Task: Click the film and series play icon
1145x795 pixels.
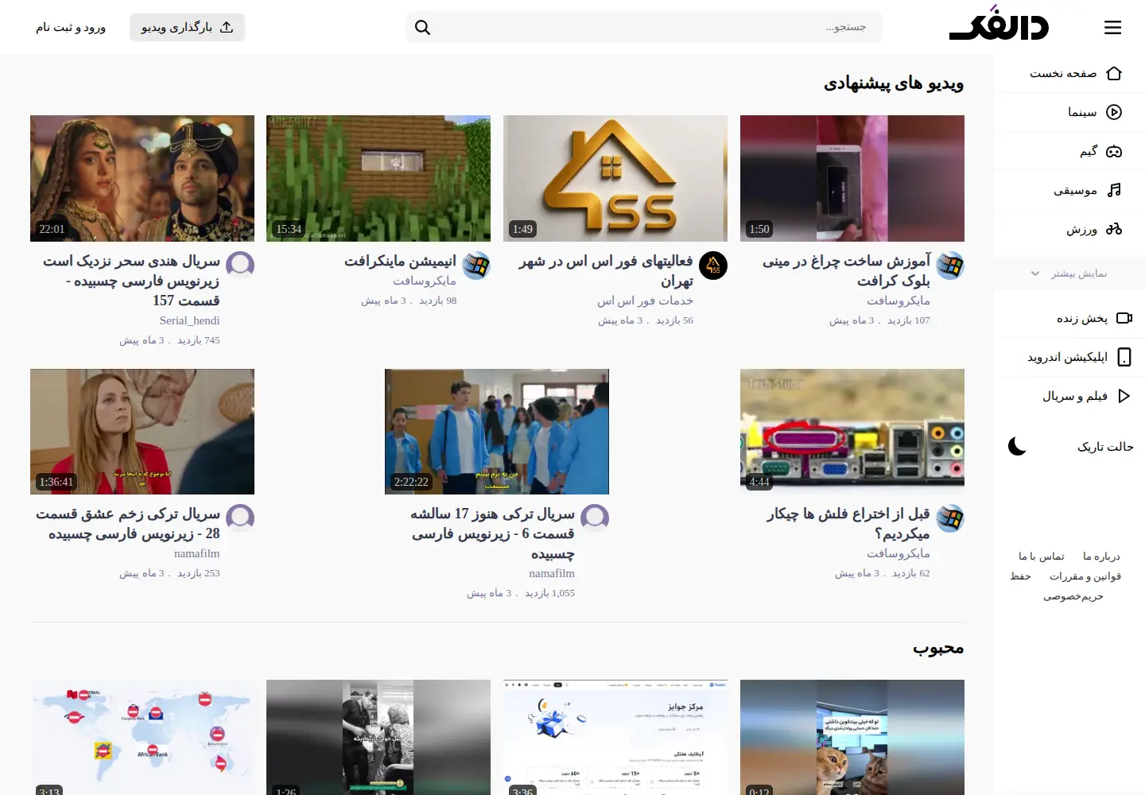Action: (1124, 396)
